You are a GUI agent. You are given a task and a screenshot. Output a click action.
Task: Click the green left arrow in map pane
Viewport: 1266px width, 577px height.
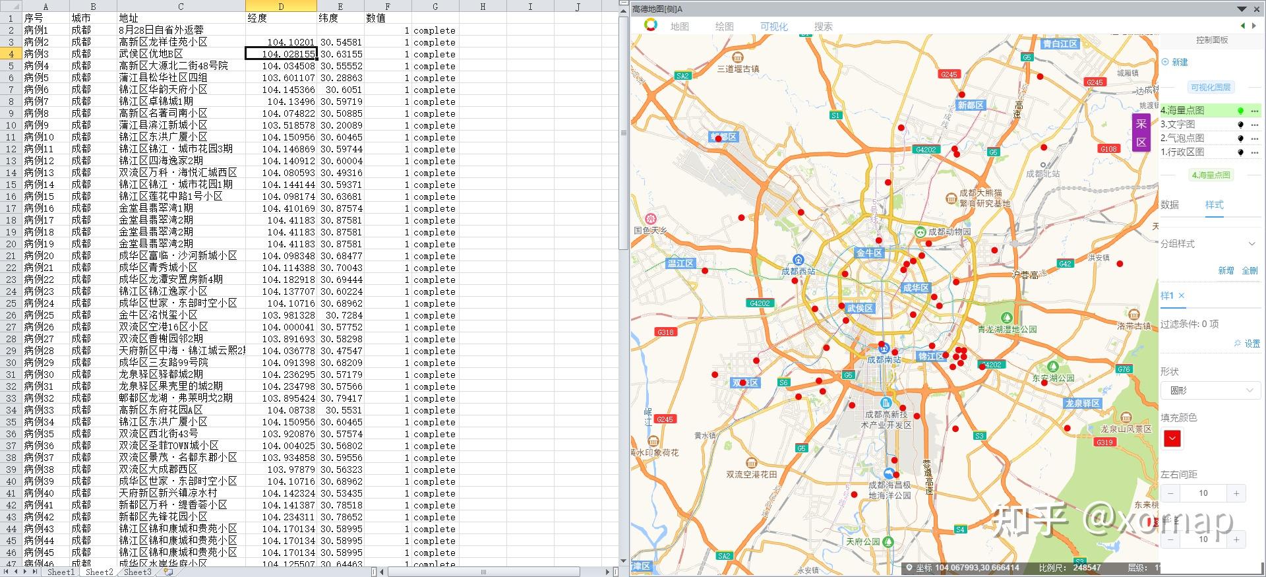(1243, 26)
